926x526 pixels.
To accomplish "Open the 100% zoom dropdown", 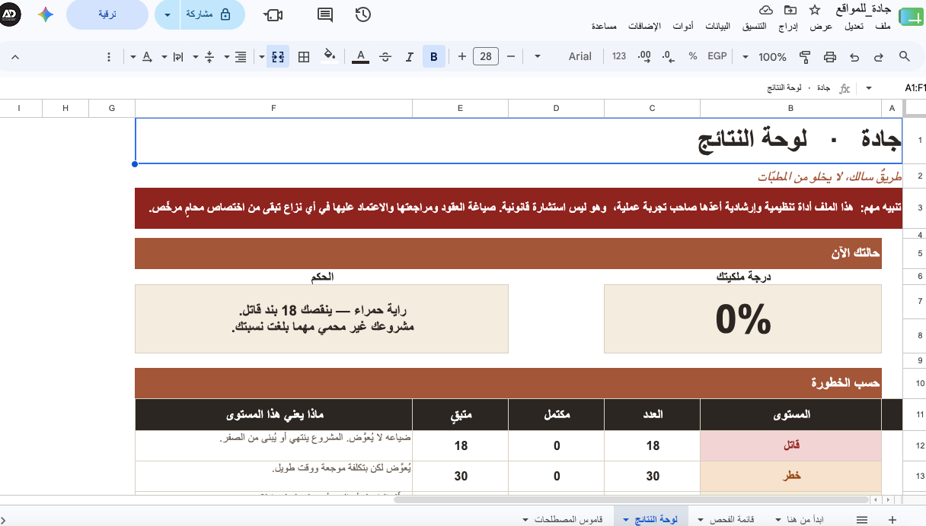I will point(766,56).
